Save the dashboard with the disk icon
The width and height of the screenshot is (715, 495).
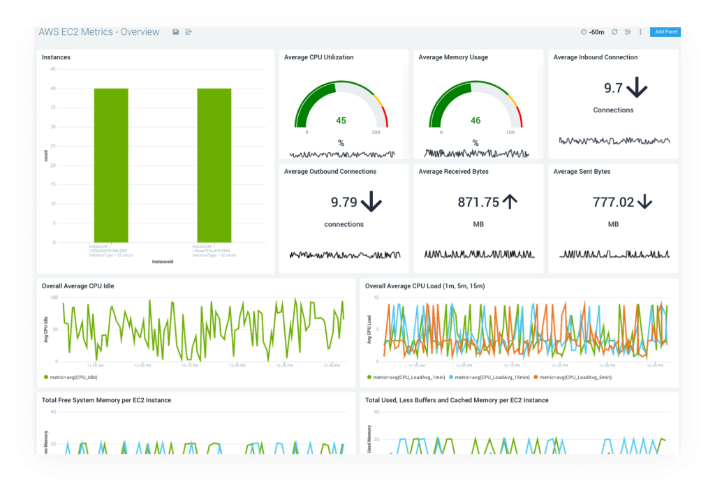click(175, 31)
